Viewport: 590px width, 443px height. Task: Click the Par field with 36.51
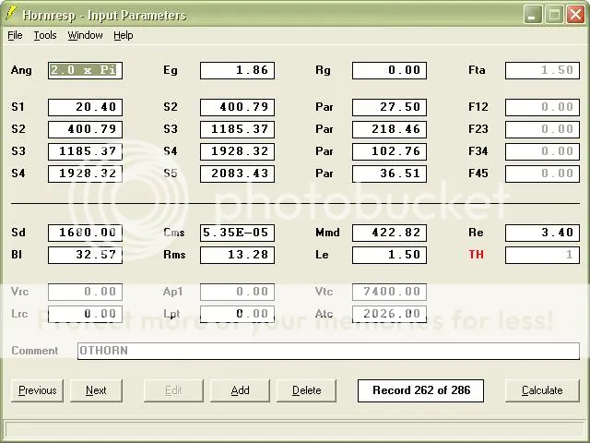(389, 174)
